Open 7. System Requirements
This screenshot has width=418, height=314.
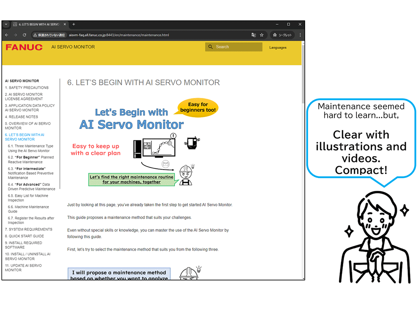[x=28, y=229]
